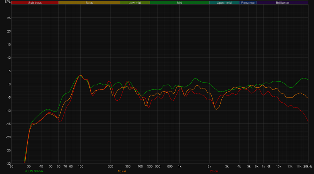Screen dimensions: 314x174
Task: Click the 3k frequency tick label
Action: coord(227,166)
